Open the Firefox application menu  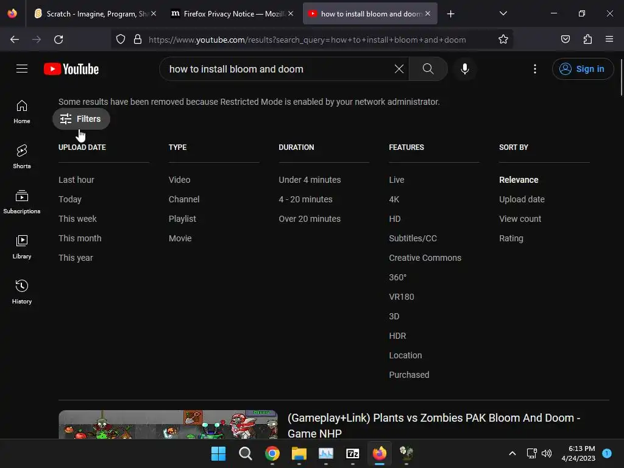click(609, 39)
